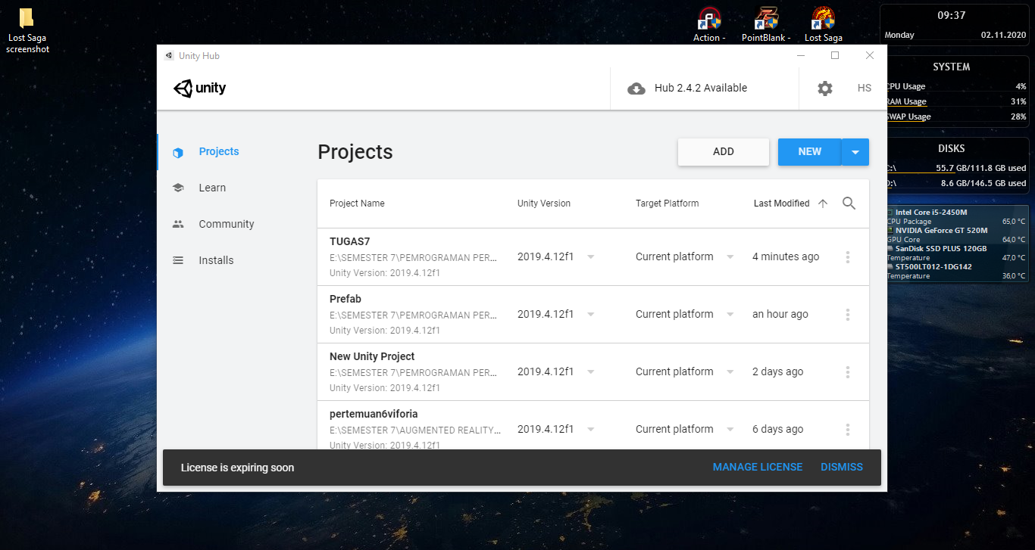
Task: Select the PointBlank desktop shortcut
Action: pyautogui.click(x=766, y=24)
